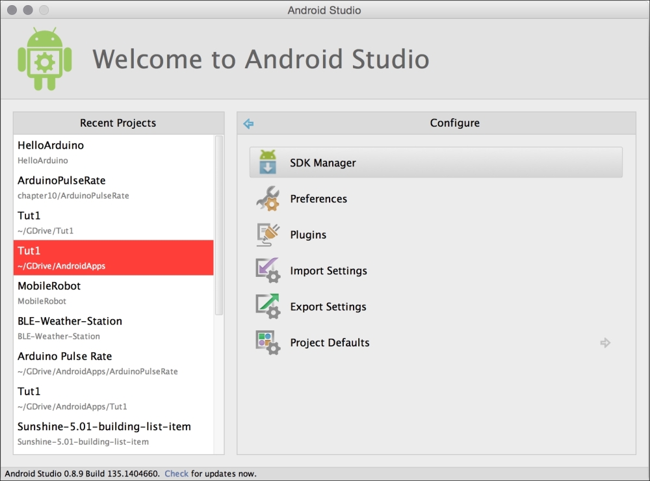This screenshot has width=650, height=481.
Task: Click the Project Defaults icon
Action: 268,343
